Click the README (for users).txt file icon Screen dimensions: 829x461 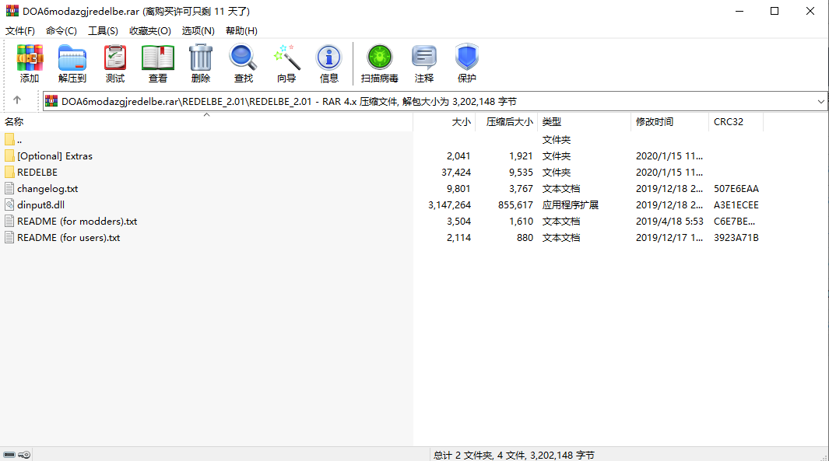coord(9,238)
